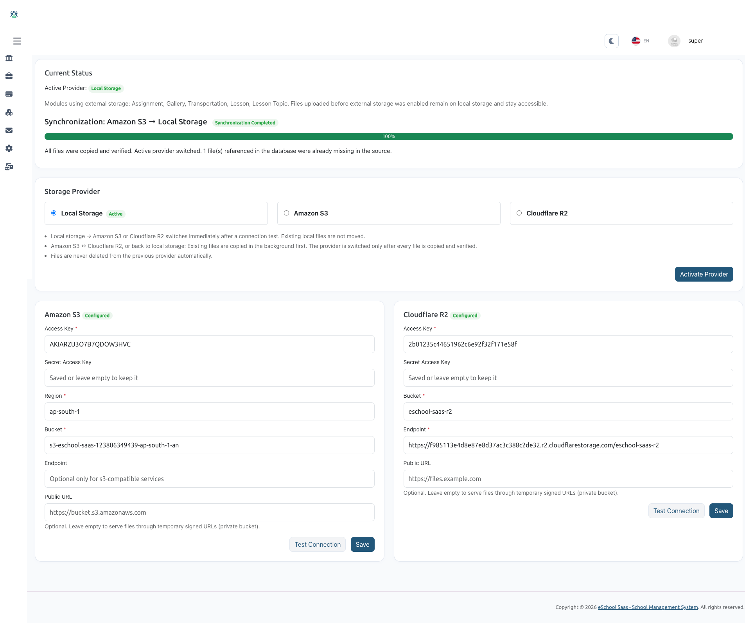745x623 pixels.
Task: Select the Cloudflare R2 radio option
Action: (519, 213)
